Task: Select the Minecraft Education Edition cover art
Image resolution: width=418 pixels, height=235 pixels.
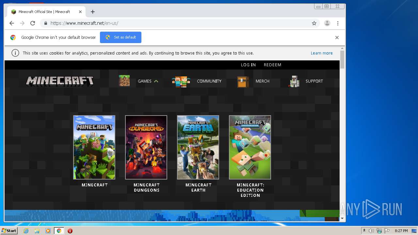Action: pyautogui.click(x=250, y=147)
